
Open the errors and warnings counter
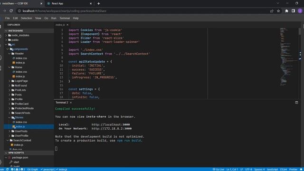18,170
